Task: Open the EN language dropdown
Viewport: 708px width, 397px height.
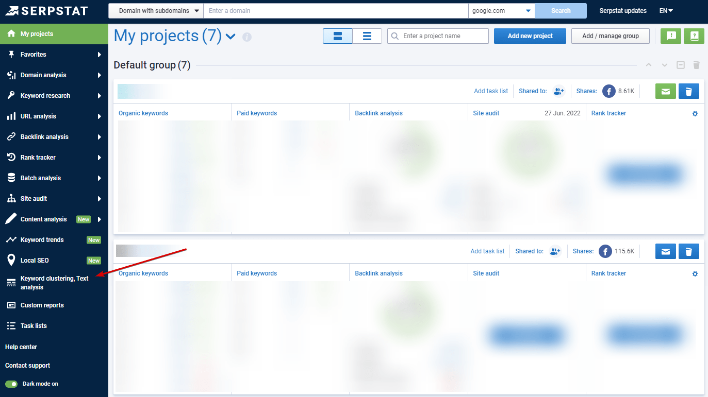Action: point(666,10)
